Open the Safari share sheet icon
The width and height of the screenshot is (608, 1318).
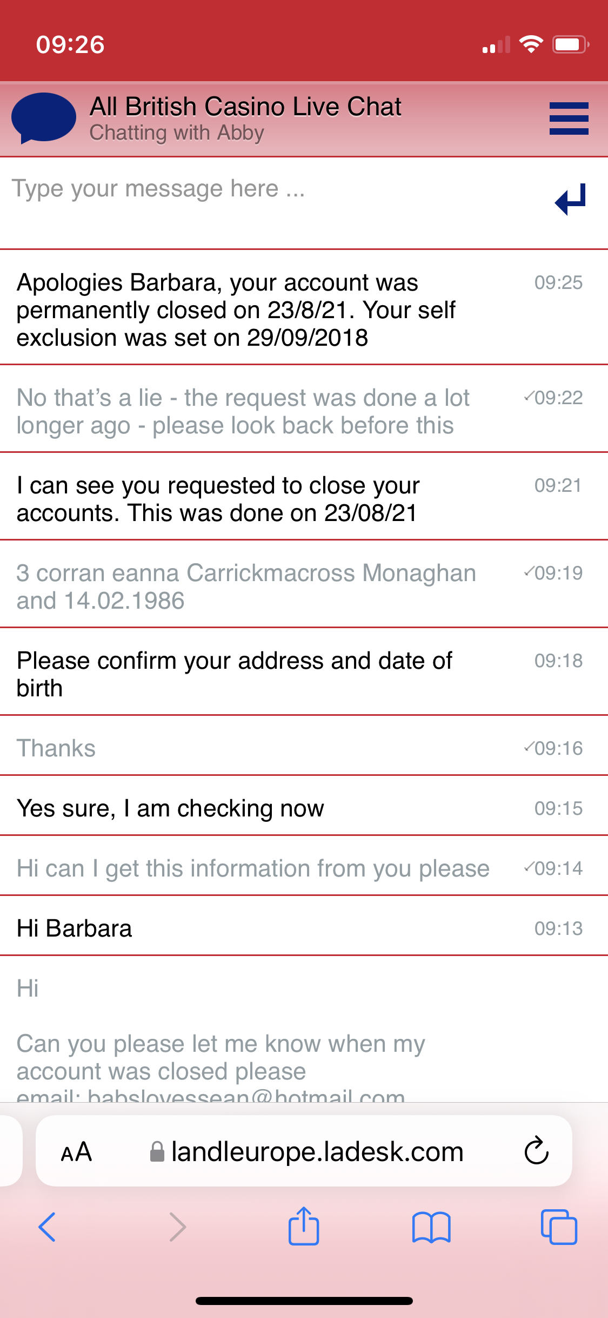coord(304,1226)
